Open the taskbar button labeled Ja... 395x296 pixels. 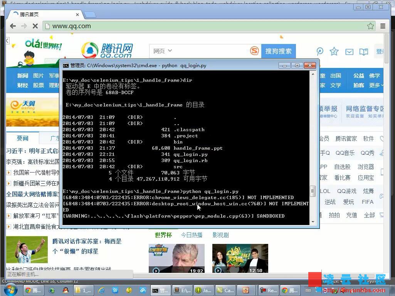coord(204,291)
